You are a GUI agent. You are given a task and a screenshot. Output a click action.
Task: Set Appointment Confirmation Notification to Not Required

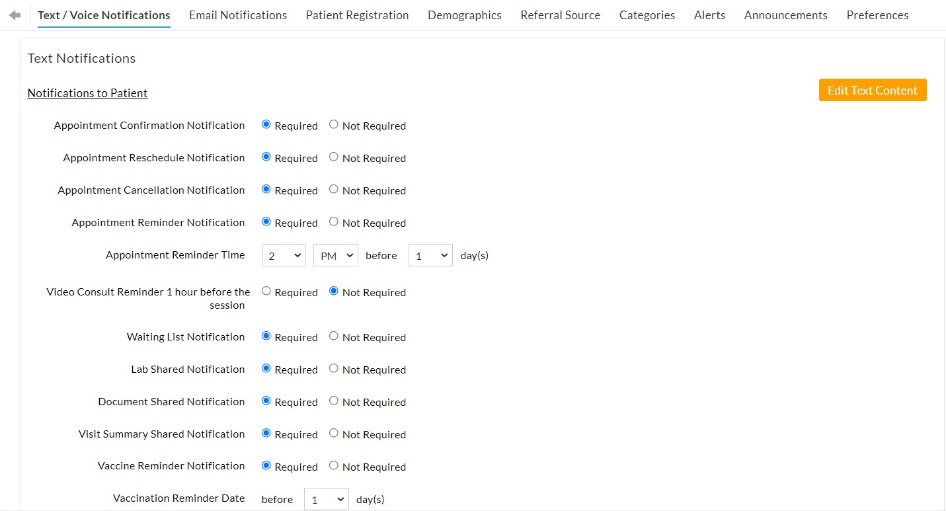tap(333, 124)
